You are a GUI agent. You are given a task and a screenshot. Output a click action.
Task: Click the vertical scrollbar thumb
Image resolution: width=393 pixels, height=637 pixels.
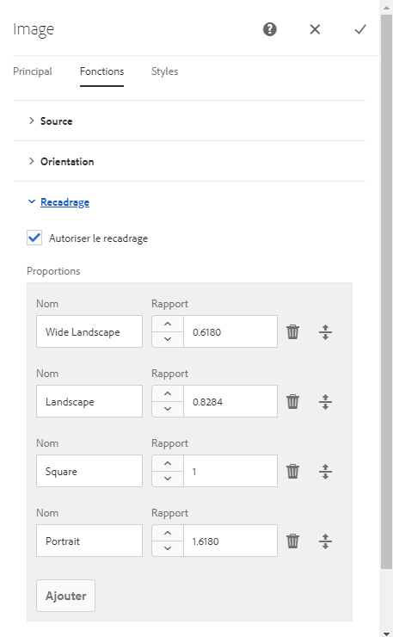point(386,292)
